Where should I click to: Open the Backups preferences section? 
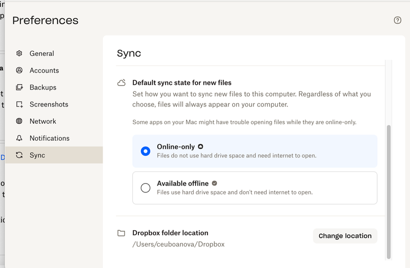click(x=43, y=87)
